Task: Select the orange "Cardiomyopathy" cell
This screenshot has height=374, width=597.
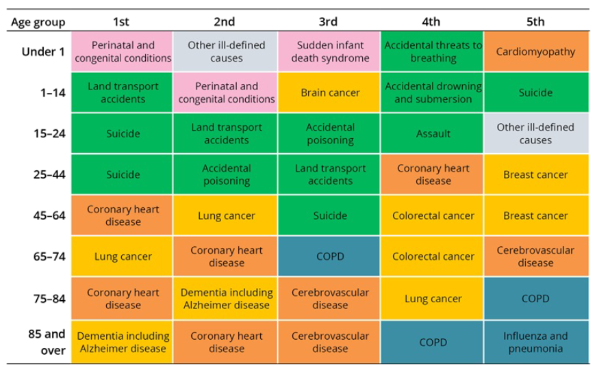Action: (535, 52)
